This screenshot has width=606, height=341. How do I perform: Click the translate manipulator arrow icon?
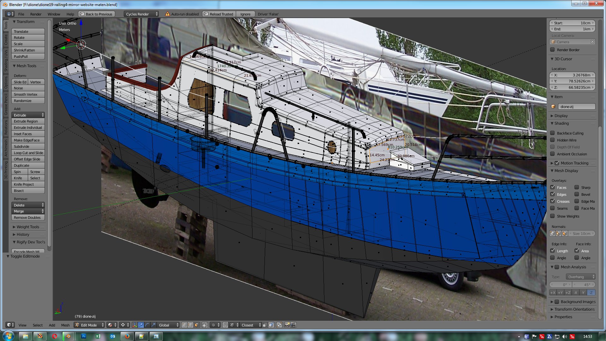coord(141,325)
